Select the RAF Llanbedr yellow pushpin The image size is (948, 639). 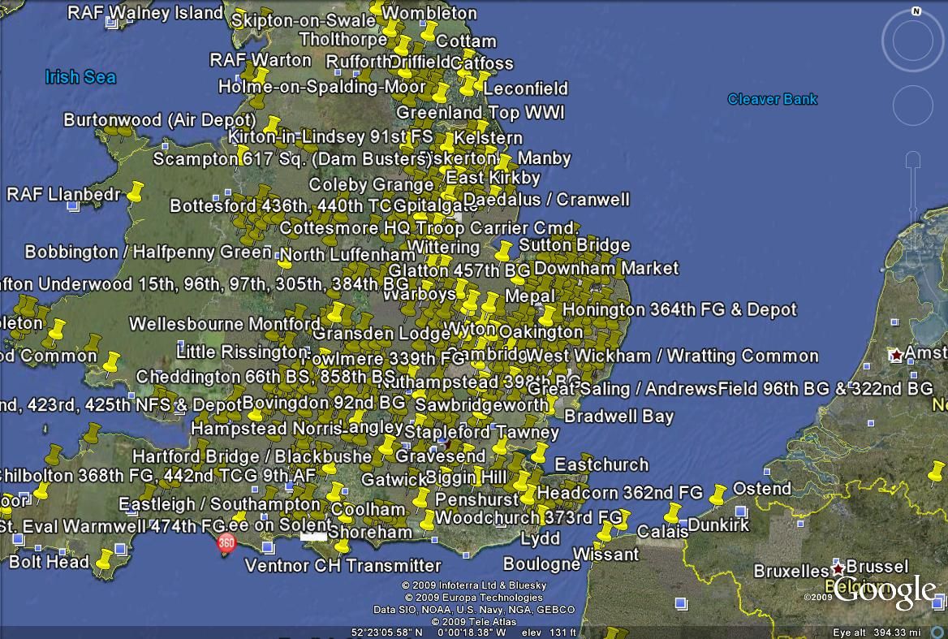135,192
